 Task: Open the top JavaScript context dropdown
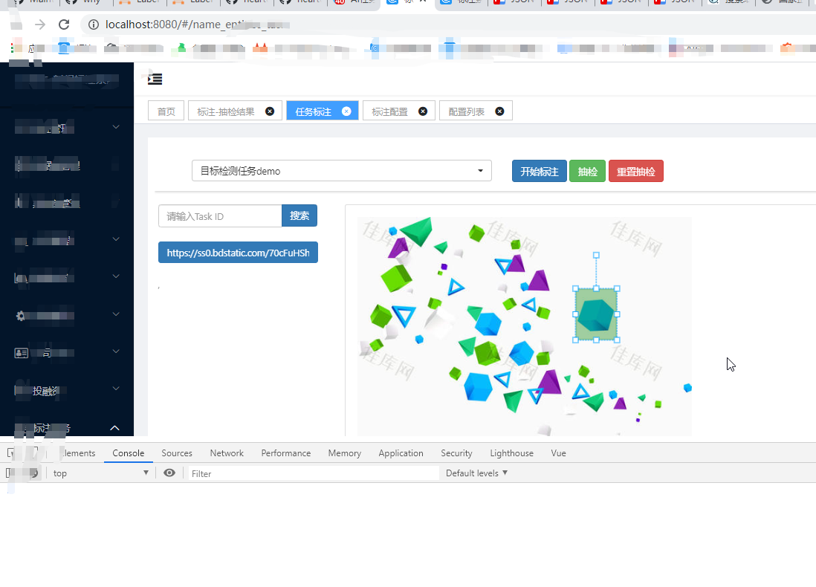[100, 473]
